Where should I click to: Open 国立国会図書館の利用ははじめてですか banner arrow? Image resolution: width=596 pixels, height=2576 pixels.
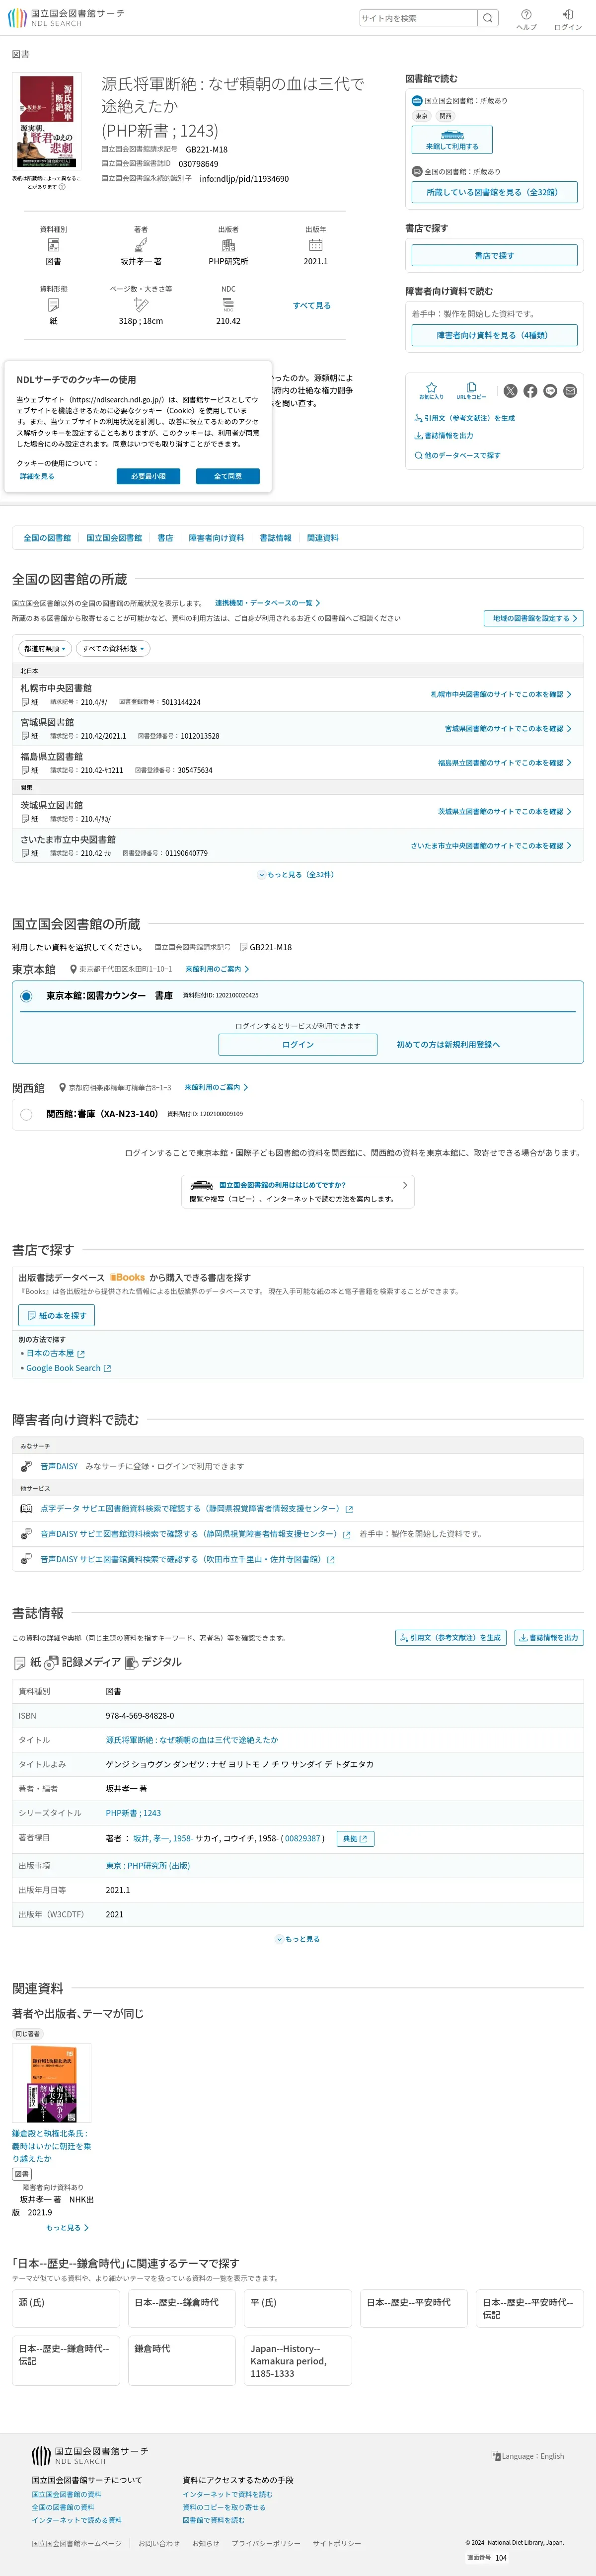click(404, 1185)
